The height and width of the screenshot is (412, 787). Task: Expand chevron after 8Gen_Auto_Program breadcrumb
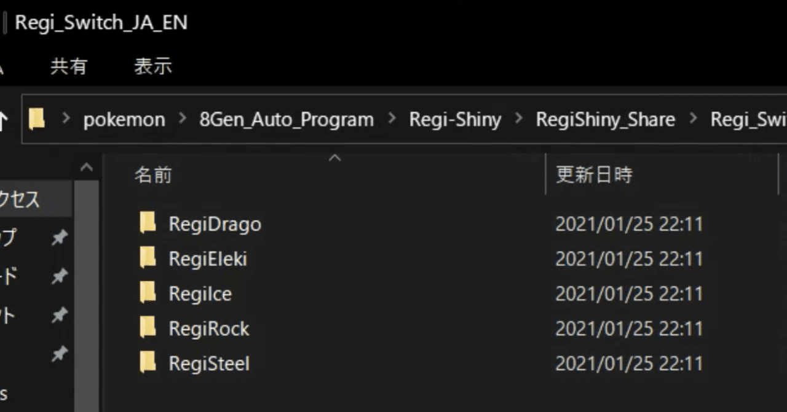pos(391,119)
